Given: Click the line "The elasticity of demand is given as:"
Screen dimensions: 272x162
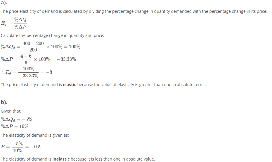Looking at the screenshot, I should (x=35, y=135).
